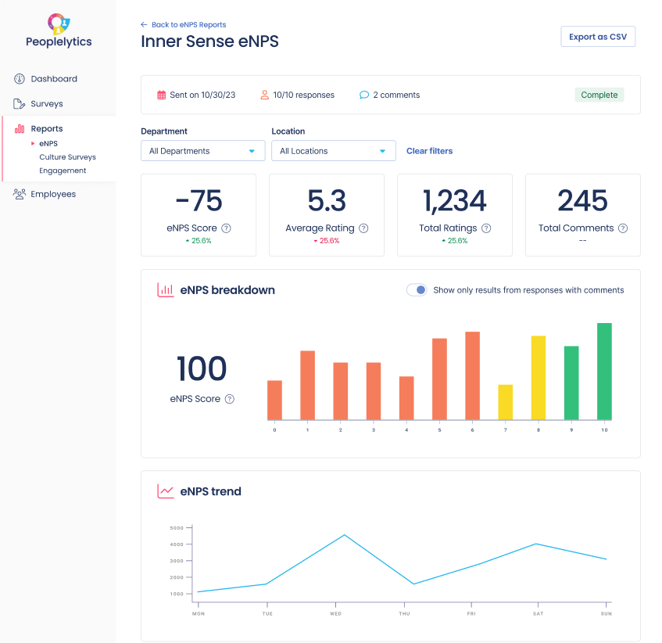Click the green bar for rating 9
The width and height of the screenshot is (662, 643).
(571, 383)
